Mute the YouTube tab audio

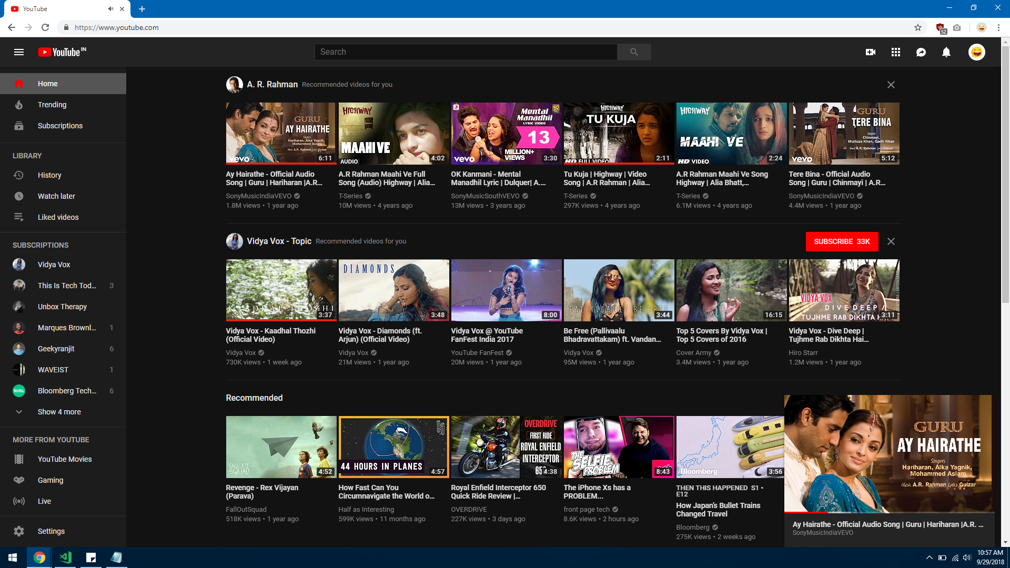[110, 8]
